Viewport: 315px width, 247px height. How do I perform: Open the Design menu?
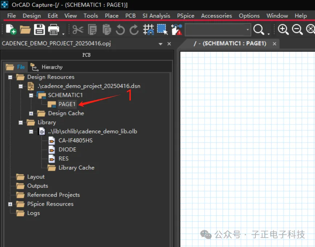click(x=32, y=16)
